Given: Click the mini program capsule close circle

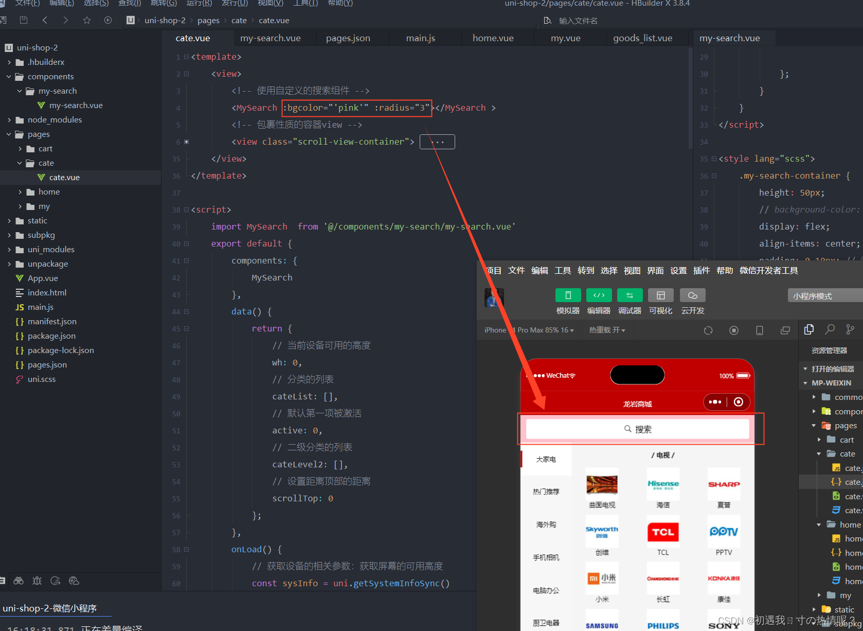Looking at the screenshot, I should tap(739, 402).
